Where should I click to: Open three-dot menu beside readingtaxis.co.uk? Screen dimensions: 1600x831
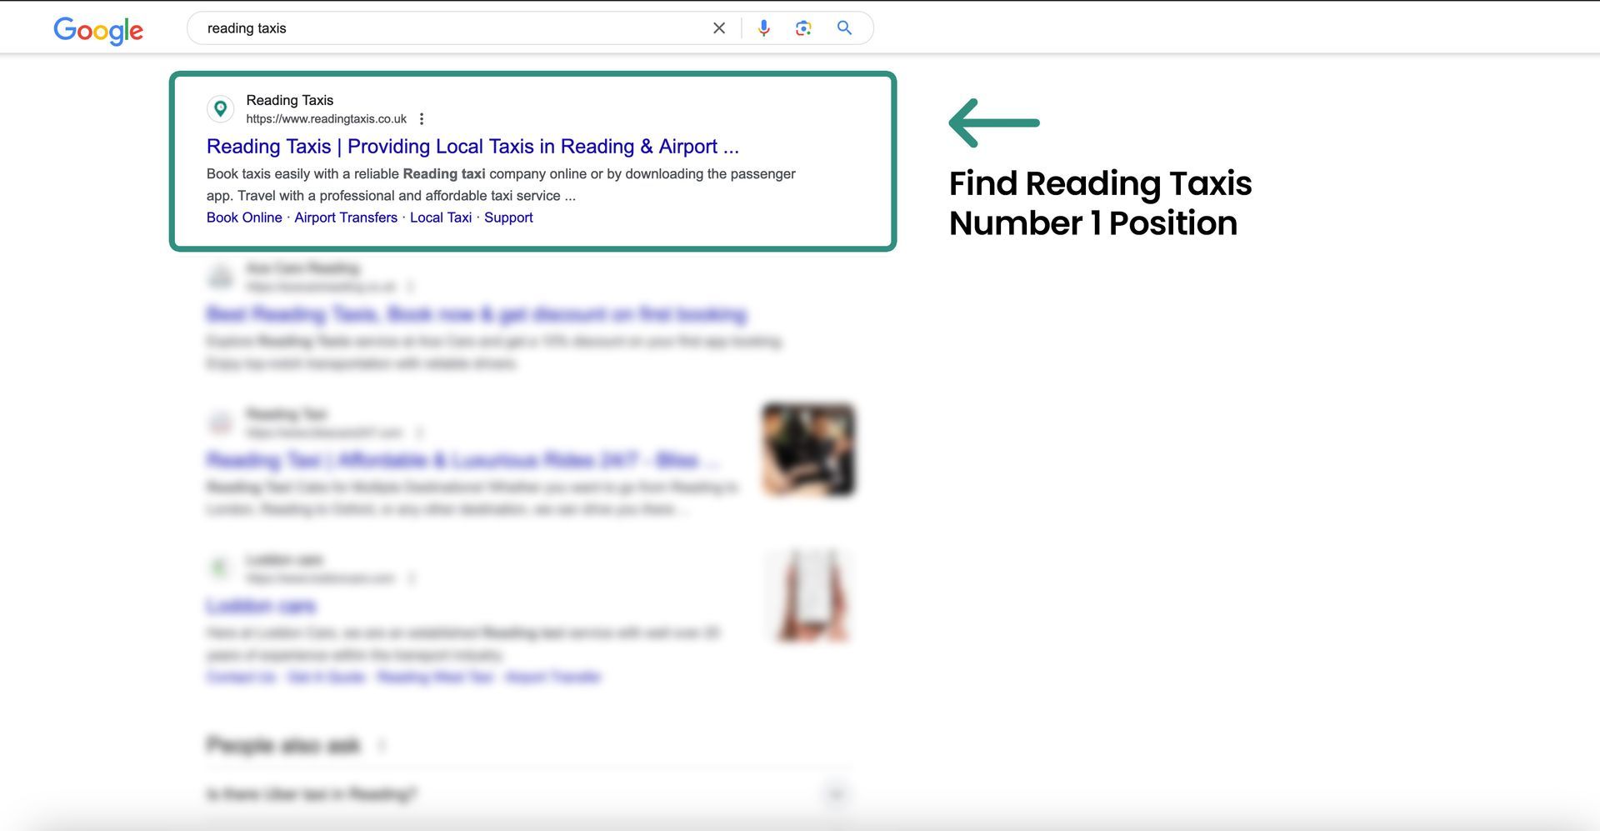(x=422, y=119)
